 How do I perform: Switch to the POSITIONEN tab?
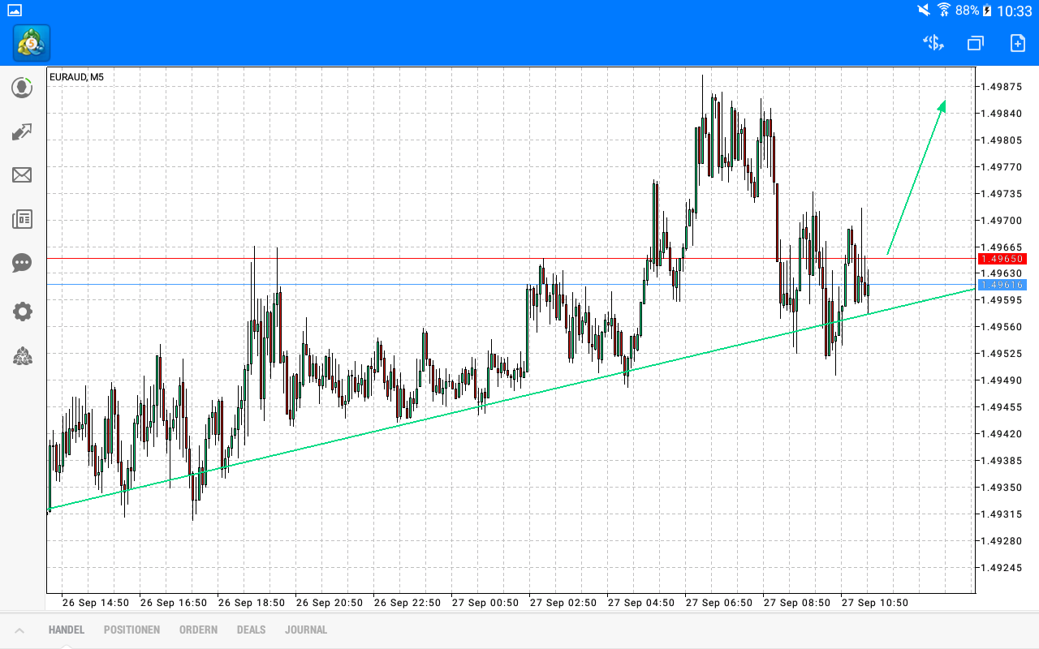[x=131, y=630]
